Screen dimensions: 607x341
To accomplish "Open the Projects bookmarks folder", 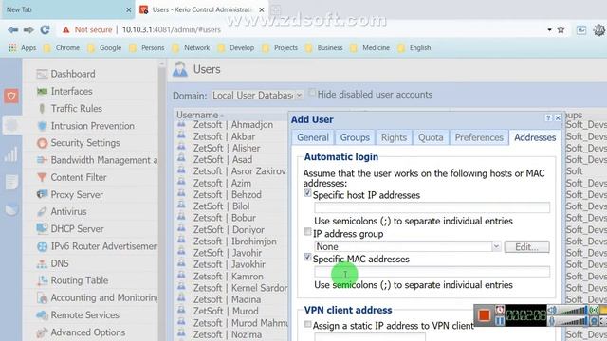I will [281, 48].
